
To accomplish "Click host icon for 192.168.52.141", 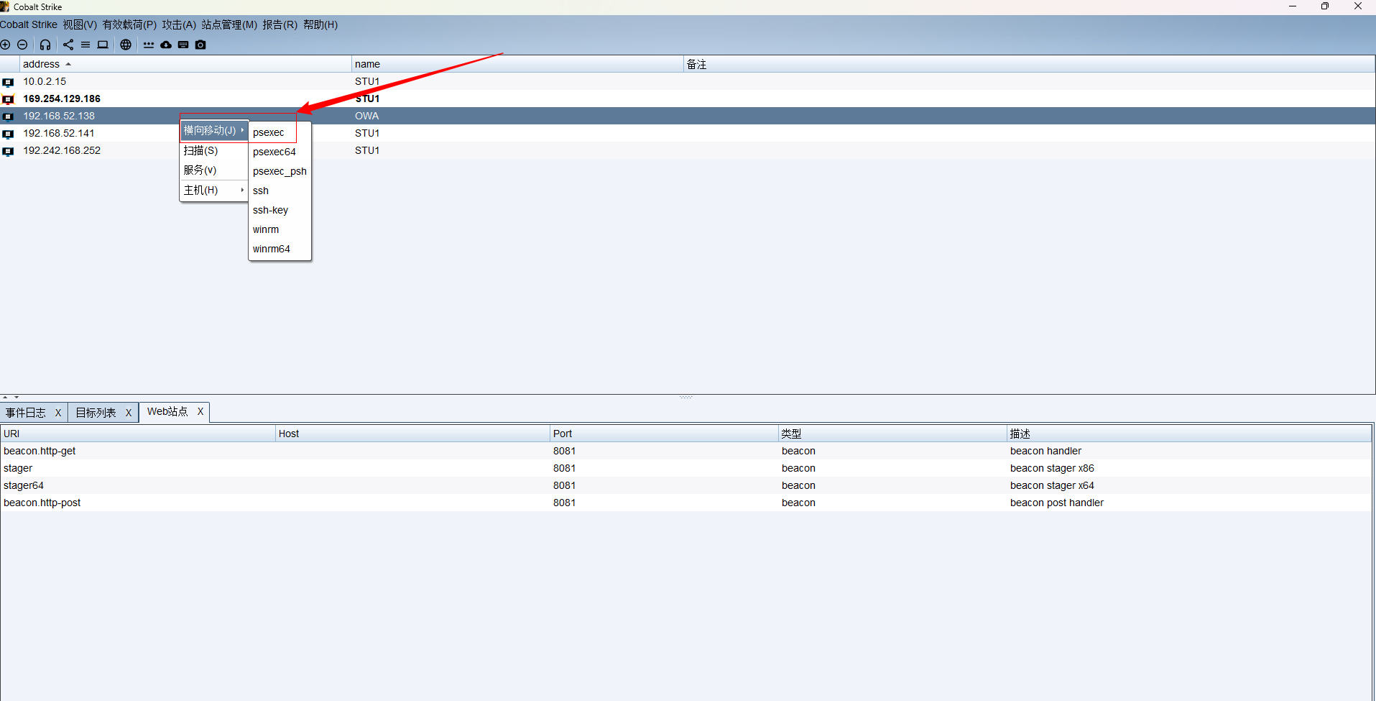I will pyautogui.click(x=8, y=134).
